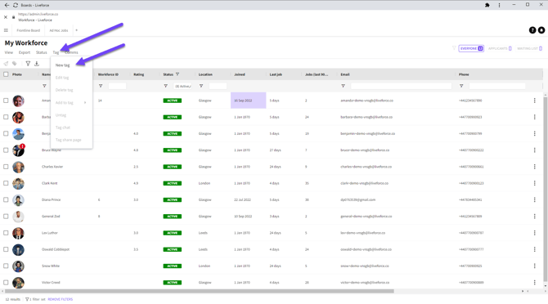The height and width of the screenshot is (304, 548).
Task: Open Workforce ID filter operator funnel
Action: 101,86
